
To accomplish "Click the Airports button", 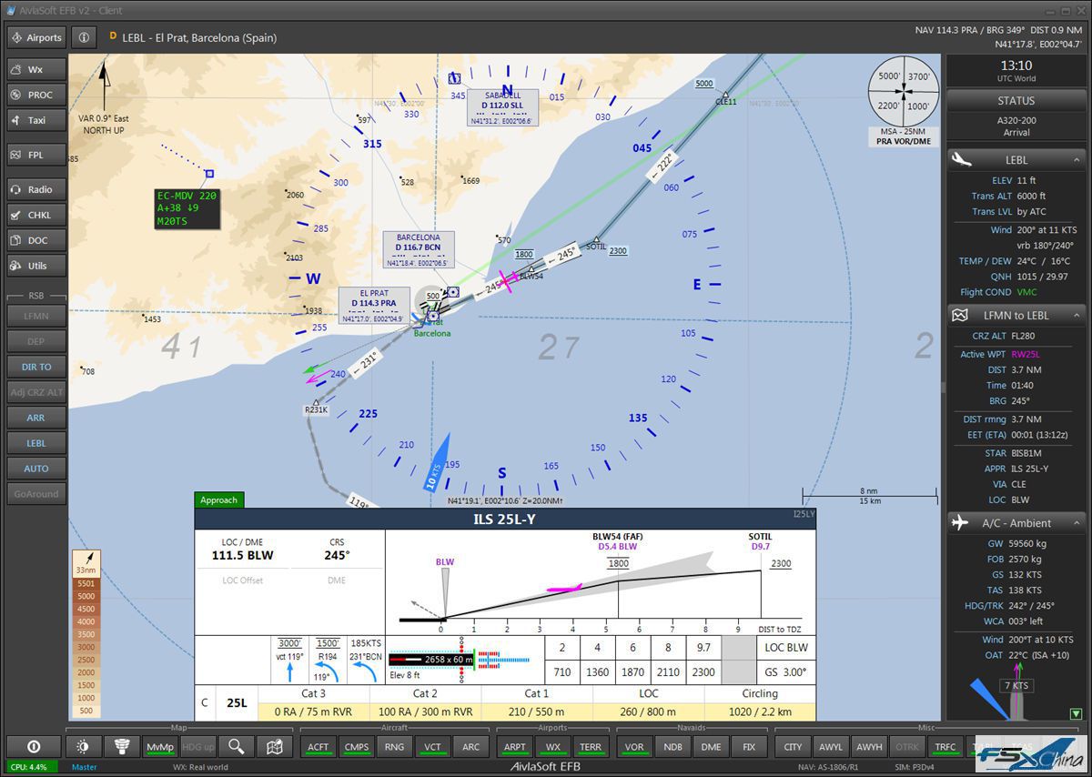I will 36,37.
